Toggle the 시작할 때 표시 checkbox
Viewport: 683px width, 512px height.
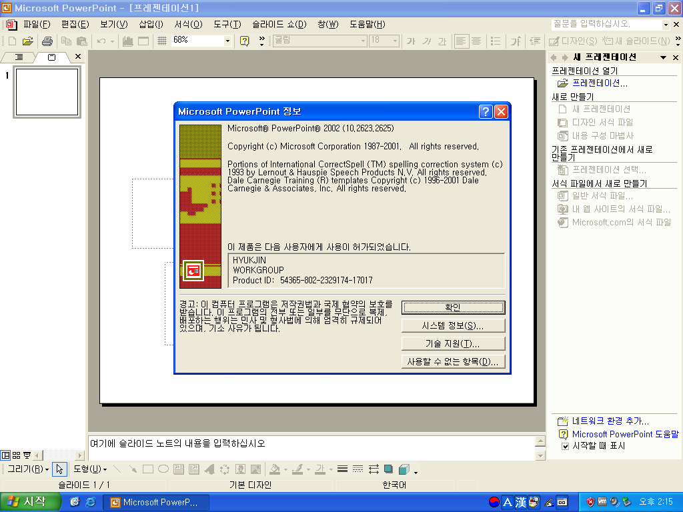pyautogui.click(x=566, y=446)
